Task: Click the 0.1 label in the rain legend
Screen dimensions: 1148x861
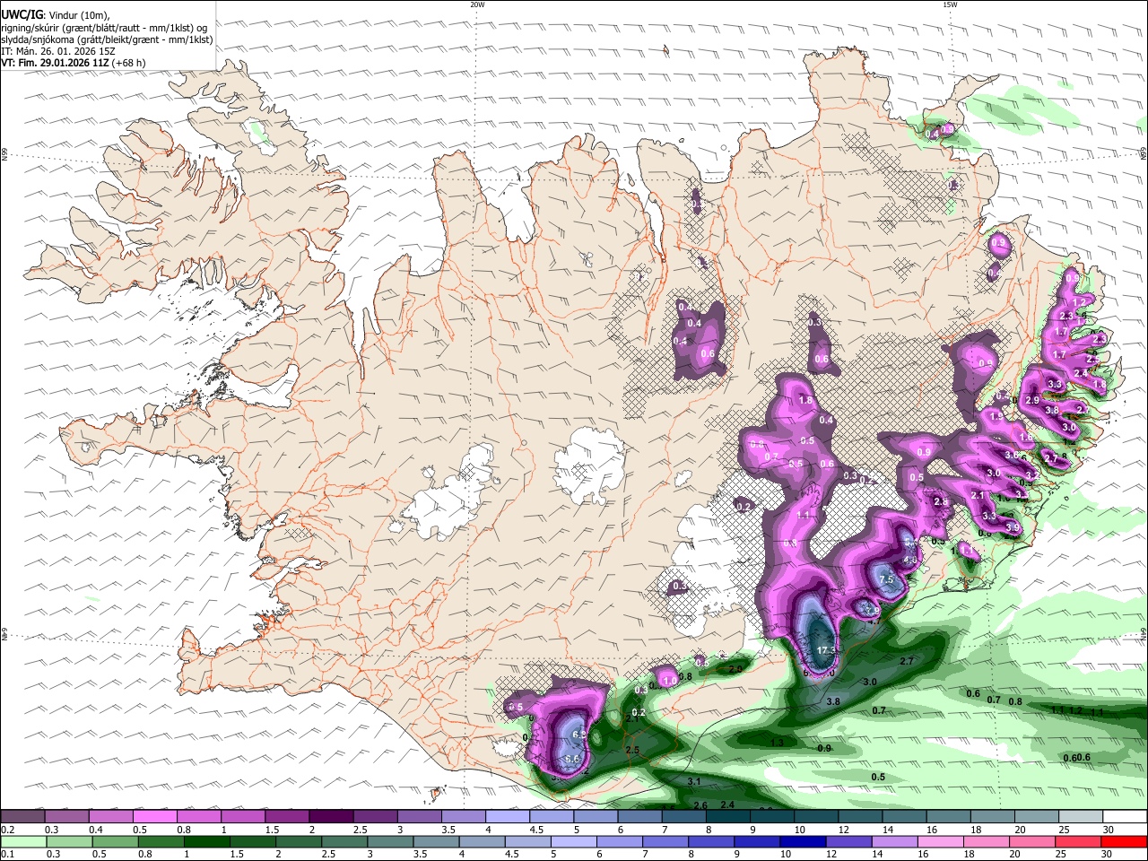Action: [x=7, y=854]
